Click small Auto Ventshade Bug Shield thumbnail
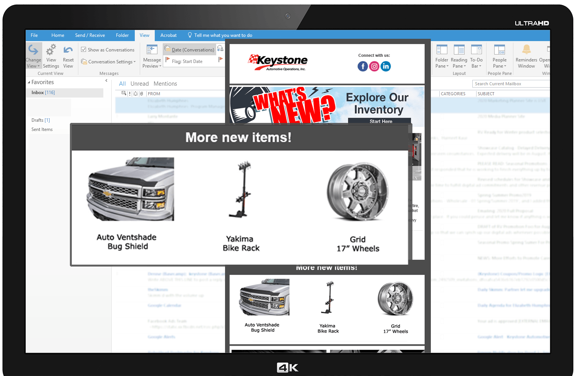Image resolution: width=576 pixels, height=376 pixels. (x=264, y=297)
